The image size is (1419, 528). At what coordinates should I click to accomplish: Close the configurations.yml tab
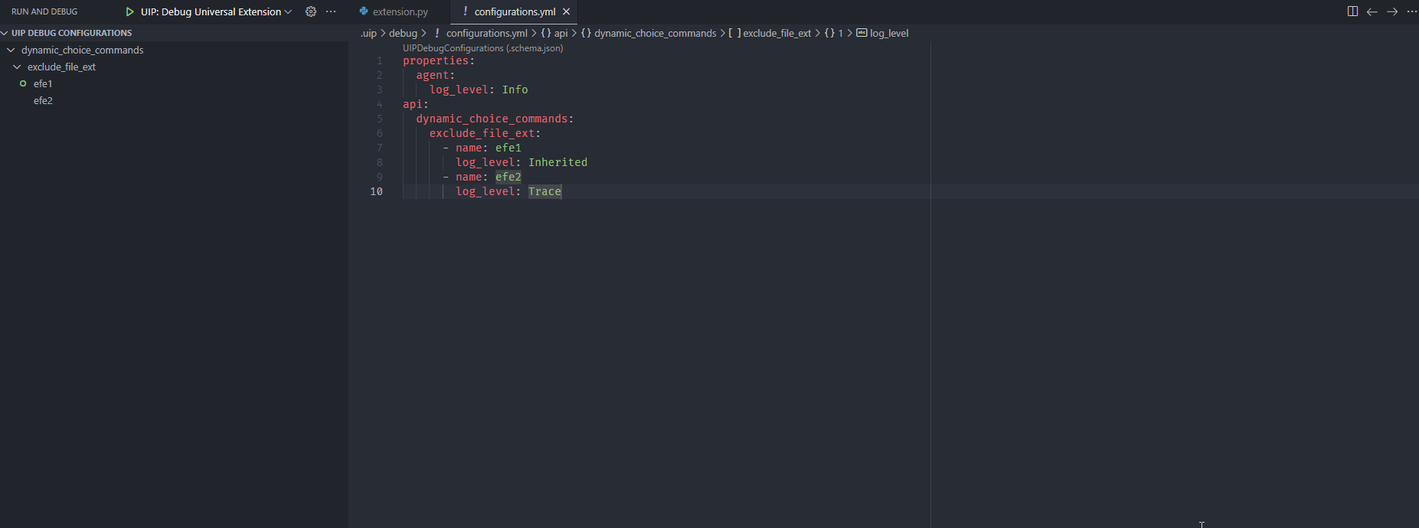pyautogui.click(x=567, y=11)
